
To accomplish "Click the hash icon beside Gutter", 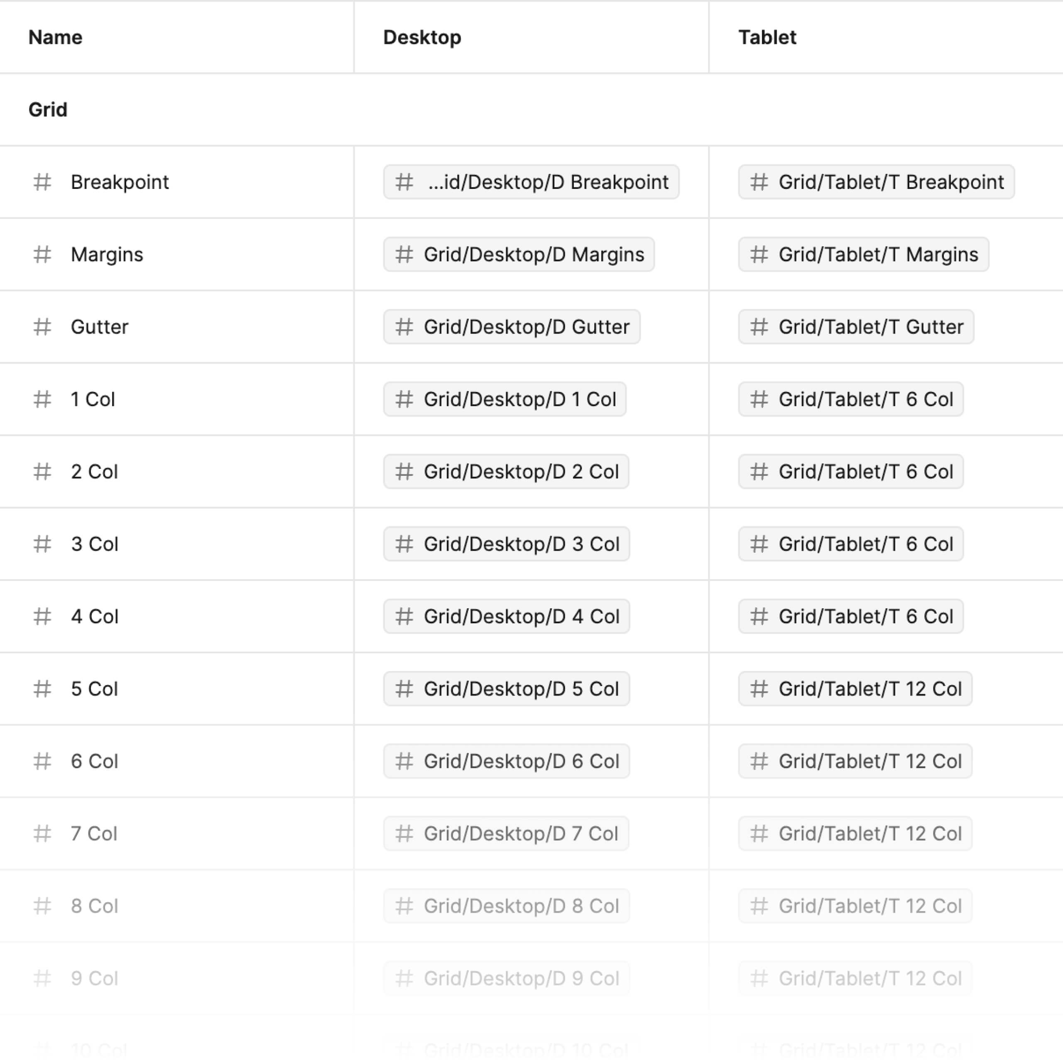I will (42, 327).
